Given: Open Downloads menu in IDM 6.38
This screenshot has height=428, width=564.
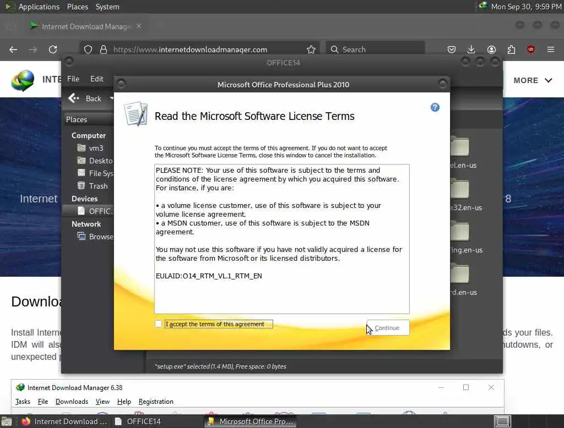Looking at the screenshot, I should point(72,402).
